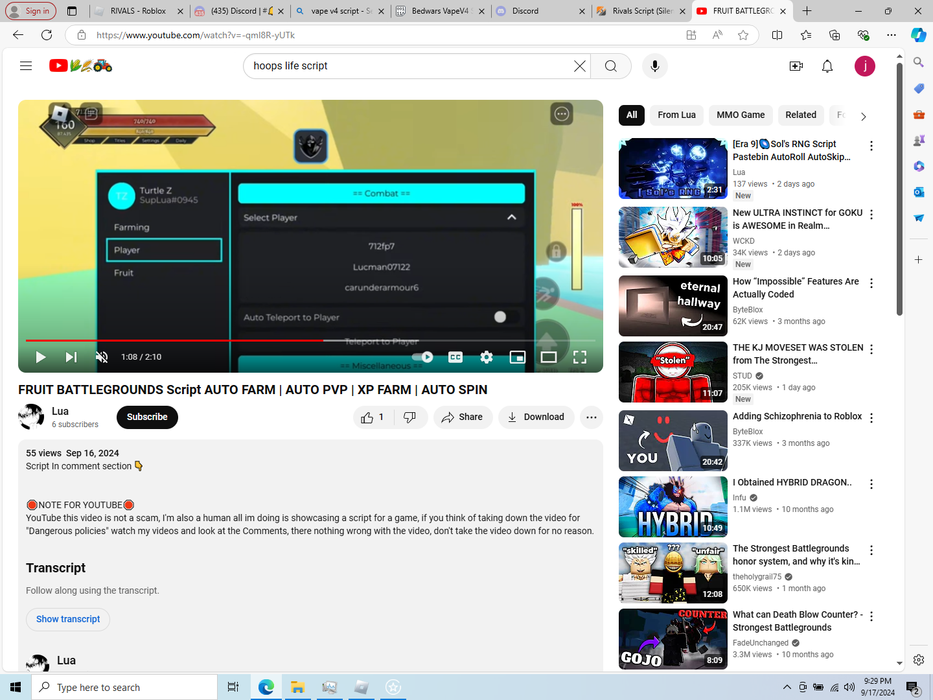Screen dimensions: 933x700
Task: Click the page vertical scrollbar
Action: click(899, 190)
